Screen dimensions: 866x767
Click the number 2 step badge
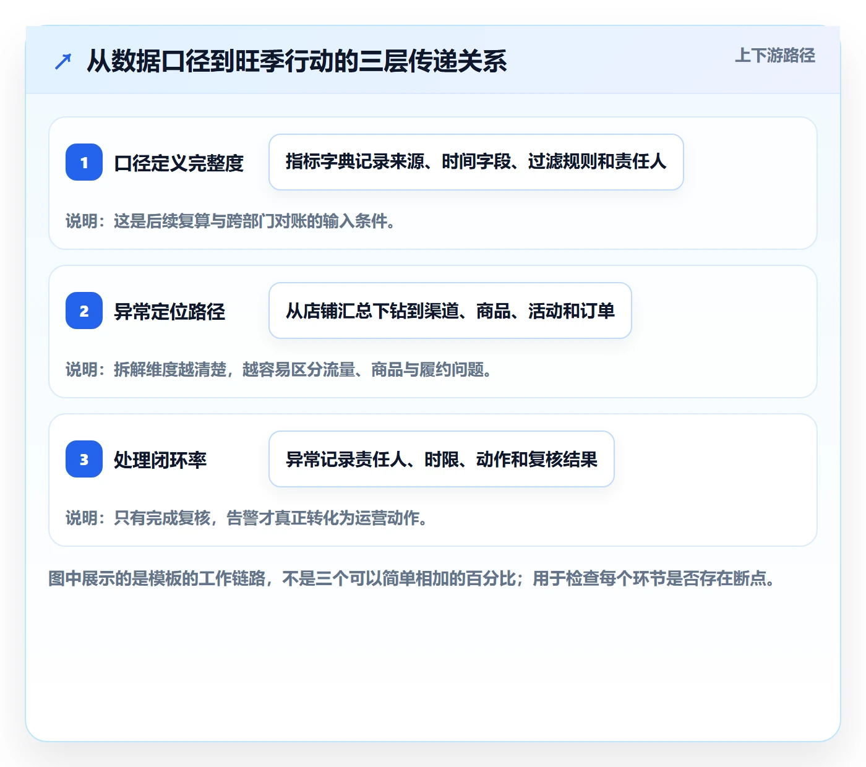pyautogui.click(x=84, y=311)
